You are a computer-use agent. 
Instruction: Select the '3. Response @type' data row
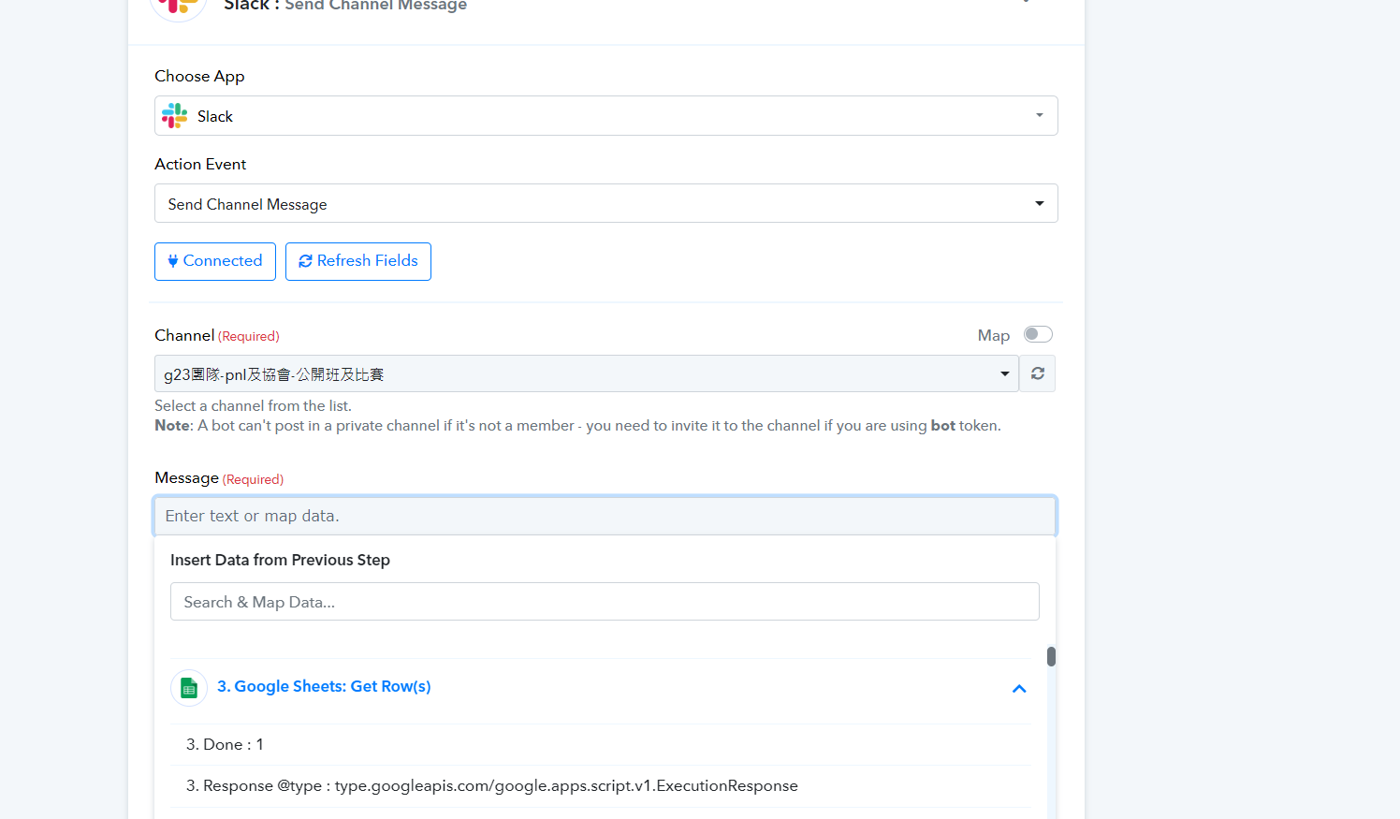coord(601,786)
